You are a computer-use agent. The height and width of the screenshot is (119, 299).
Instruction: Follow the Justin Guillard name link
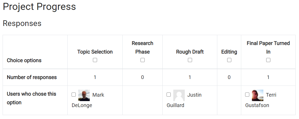coord(184,100)
